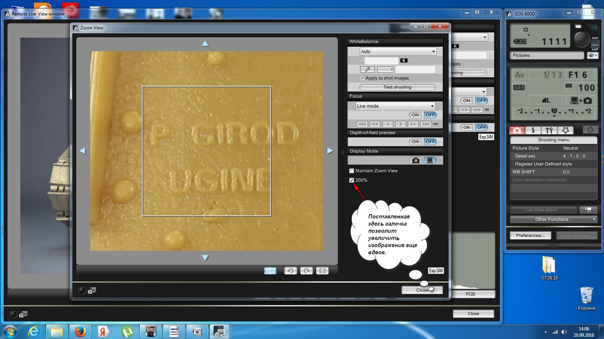Turn Depth-of-field preview OFF
604x339 pixels.
[430, 142]
